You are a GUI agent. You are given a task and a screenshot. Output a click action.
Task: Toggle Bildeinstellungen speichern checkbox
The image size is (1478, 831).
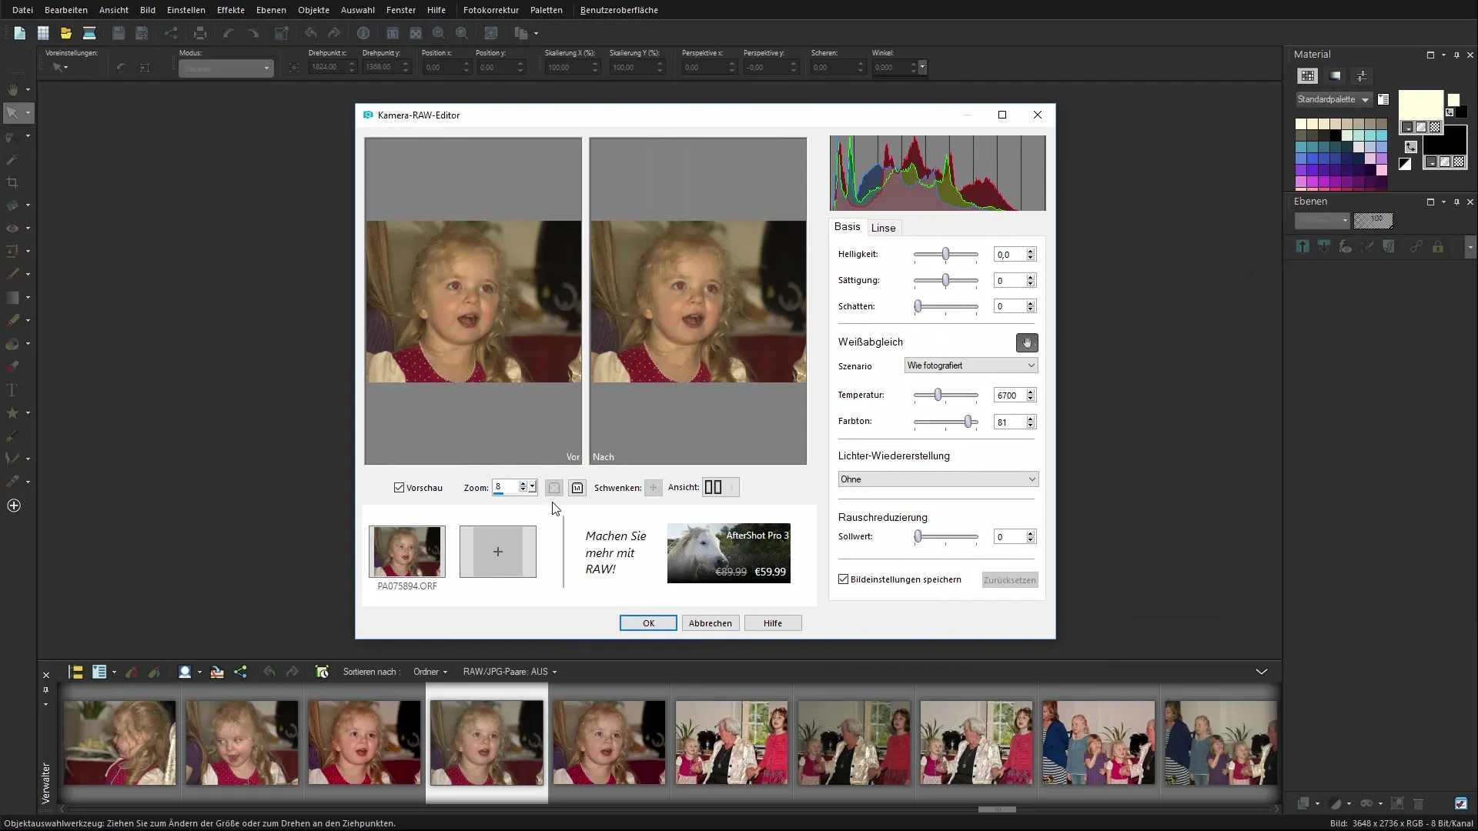coord(844,579)
